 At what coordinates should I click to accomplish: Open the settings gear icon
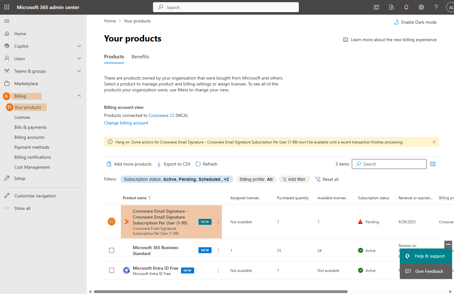[x=421, y=7]
